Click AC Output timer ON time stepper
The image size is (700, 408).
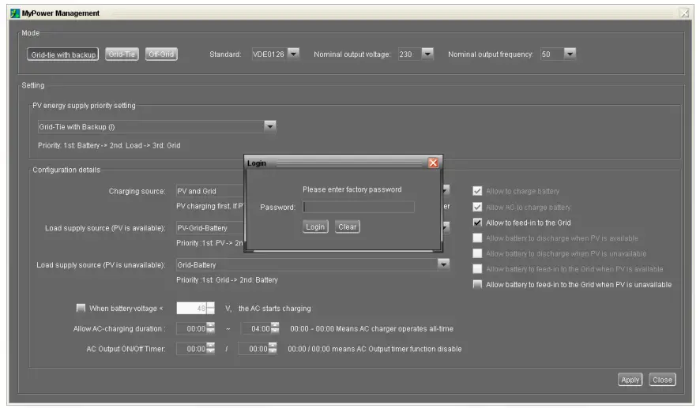[210, 349]
